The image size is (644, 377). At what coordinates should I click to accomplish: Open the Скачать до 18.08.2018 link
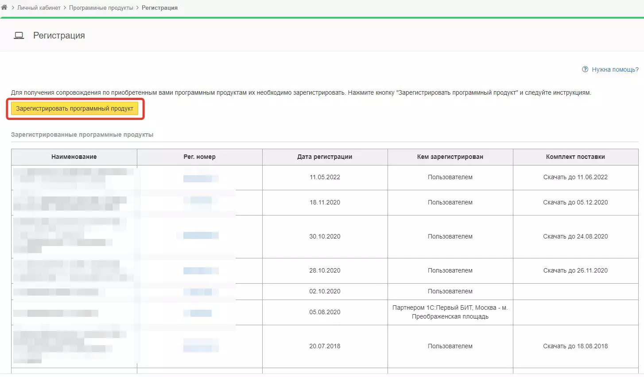click(x=575, y=346)
